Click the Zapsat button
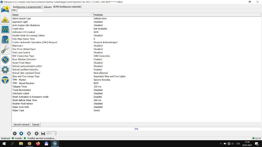 [x=36, y=125]
